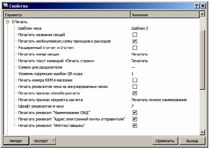
Task: Close the Свойства dialog window
Action: [x=203, y=6]
